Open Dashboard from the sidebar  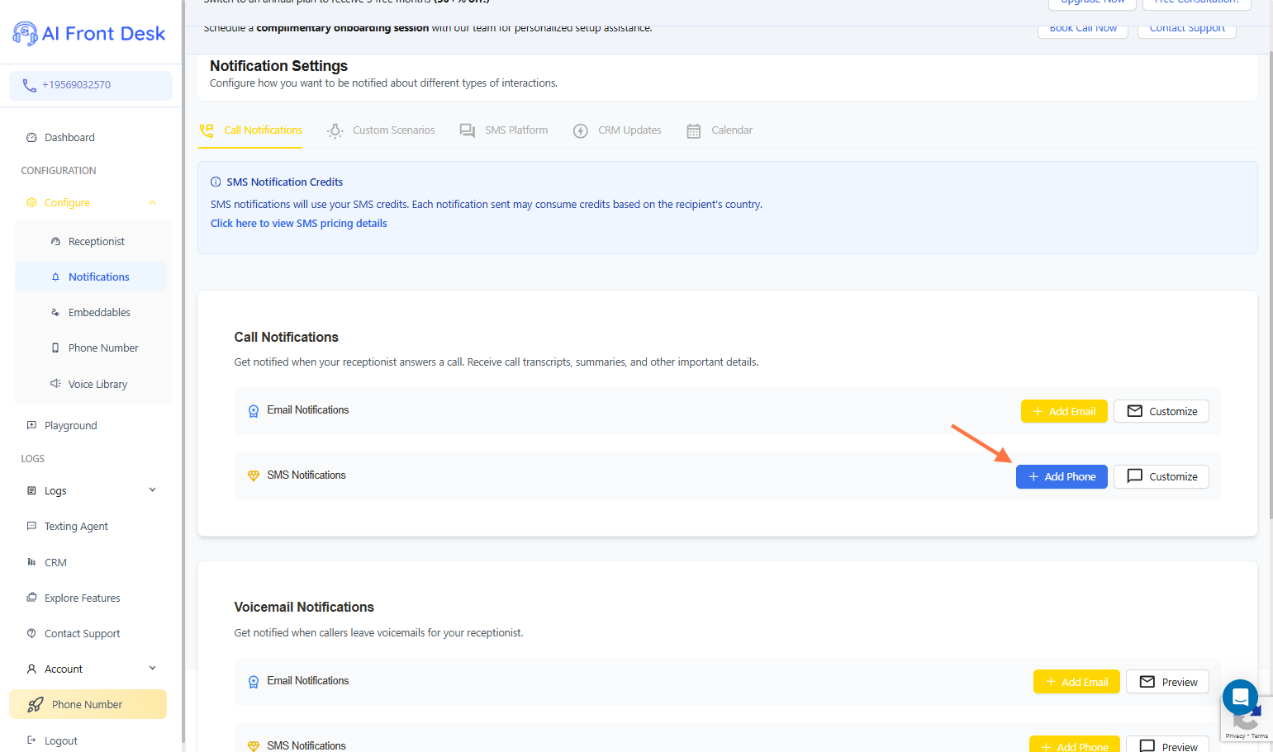tap(69, 138)
